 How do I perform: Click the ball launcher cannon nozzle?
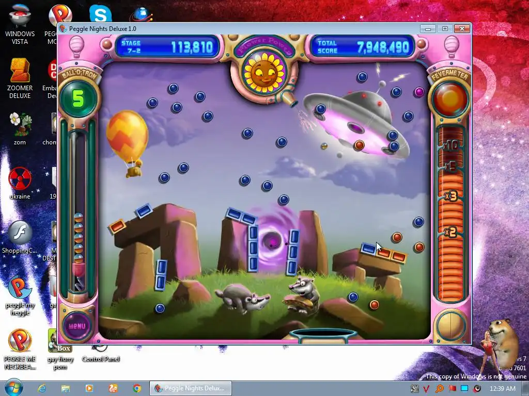pyautogui.click(x=289, y=98)
